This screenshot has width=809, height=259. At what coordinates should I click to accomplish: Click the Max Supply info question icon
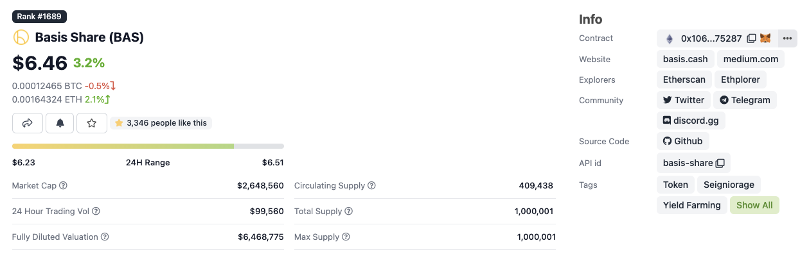click(x=346, y=237)
